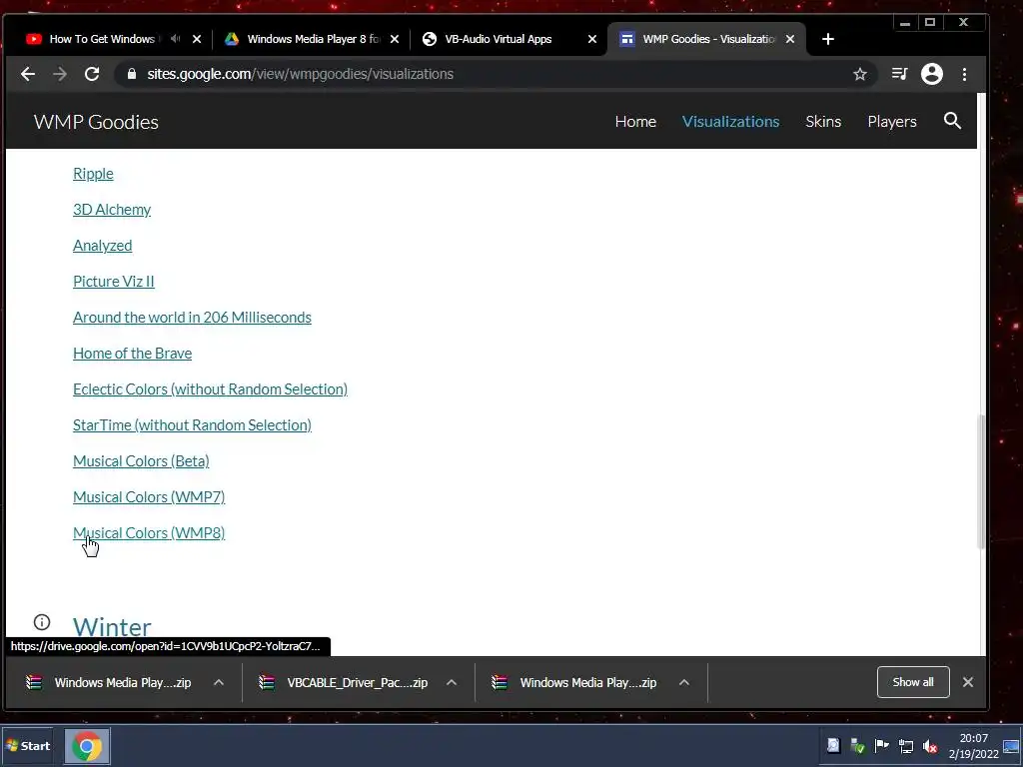
Task: Click the site lock icon in address bar
Action: 132,74
